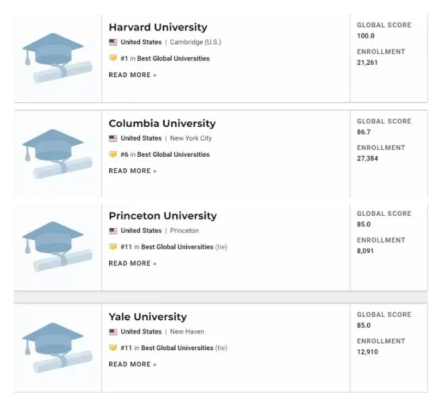Click Yale University graduation cap thumbnail
Screen dimensions: 433x400
57,348
